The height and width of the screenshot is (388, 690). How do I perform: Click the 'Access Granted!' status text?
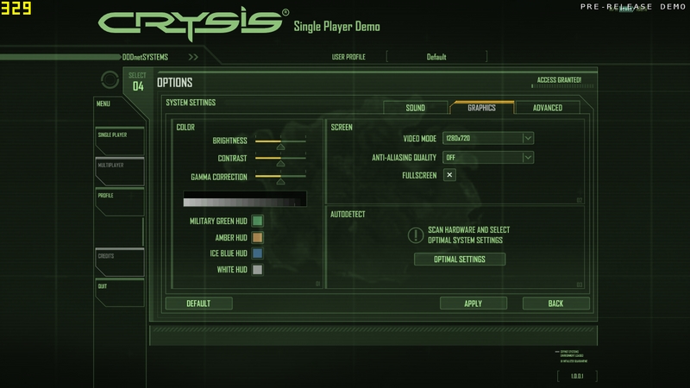tap(559, 80)
